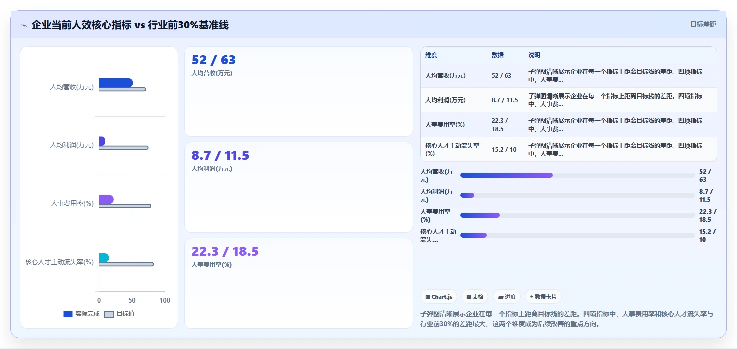
Task: Click the 表格 tag chip
Action: (475, 297)
